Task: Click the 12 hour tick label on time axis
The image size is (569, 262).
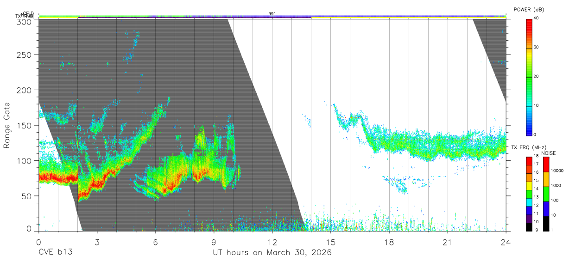Action: (x=272, y=242)
